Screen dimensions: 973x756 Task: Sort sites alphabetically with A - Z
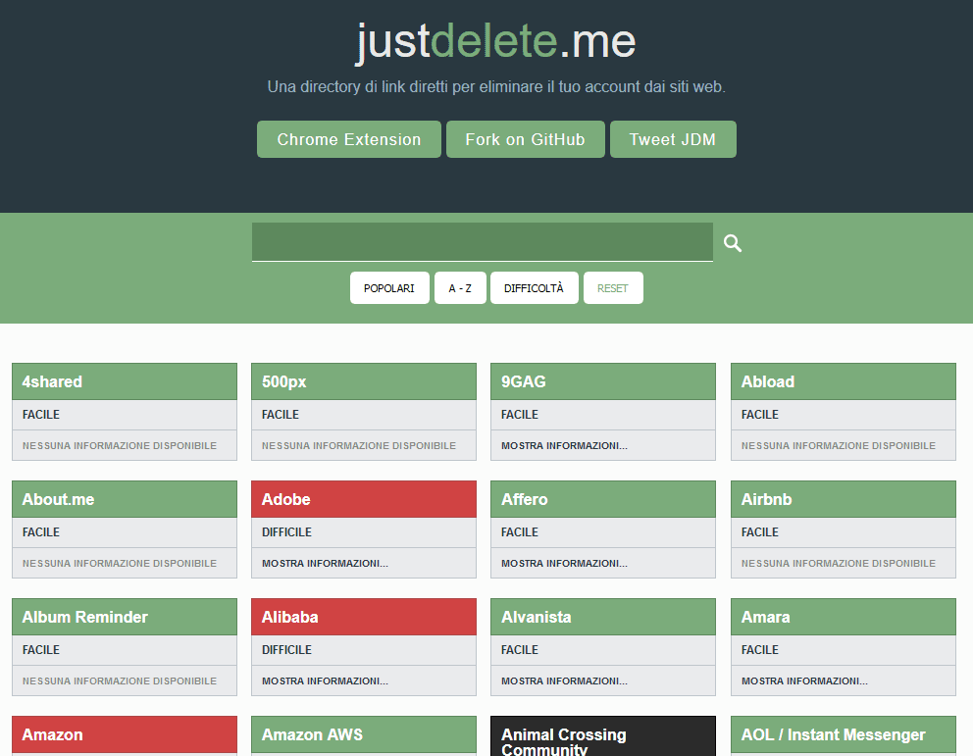click(460, 288)
